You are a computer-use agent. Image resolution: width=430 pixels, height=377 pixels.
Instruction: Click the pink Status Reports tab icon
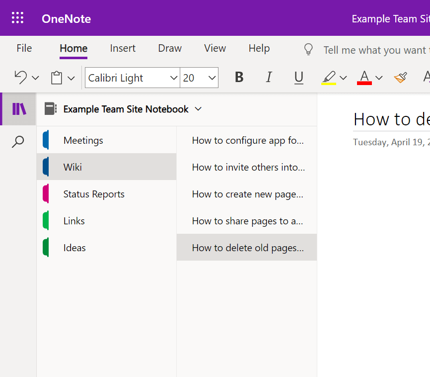click(x=46, y=193)
